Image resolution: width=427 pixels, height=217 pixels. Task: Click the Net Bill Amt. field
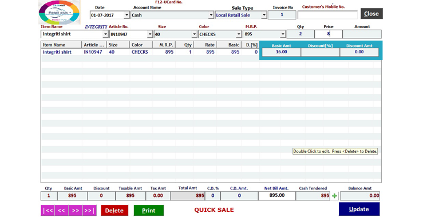276,195
